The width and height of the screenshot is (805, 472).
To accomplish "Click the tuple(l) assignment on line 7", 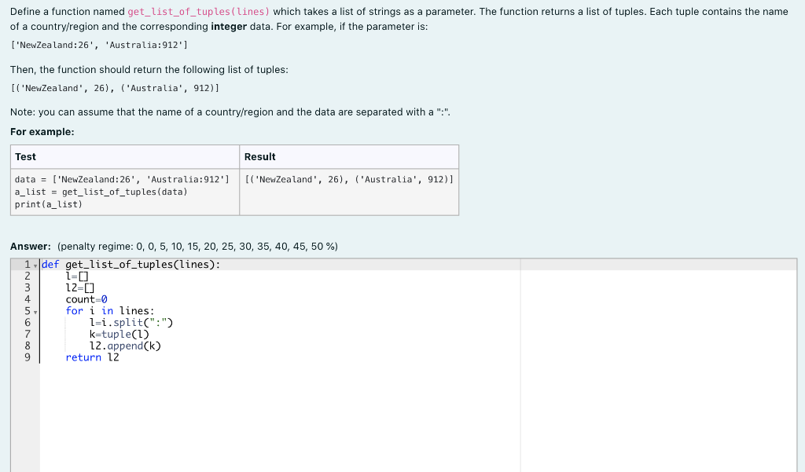I will point(106,334).
